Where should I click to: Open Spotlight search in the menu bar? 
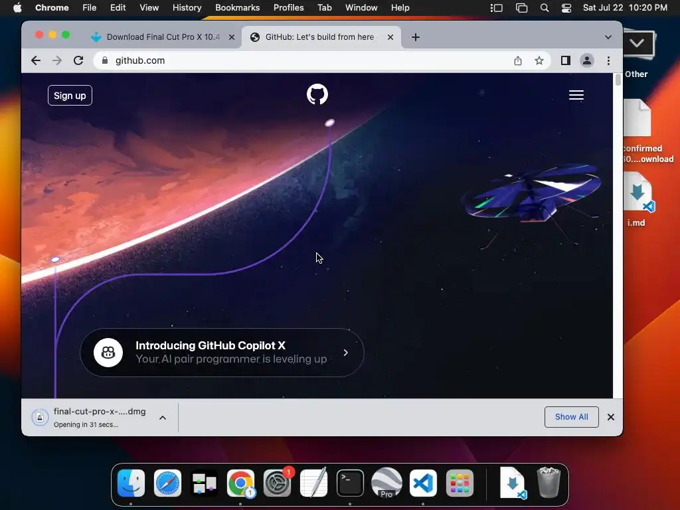click(545, 8)
